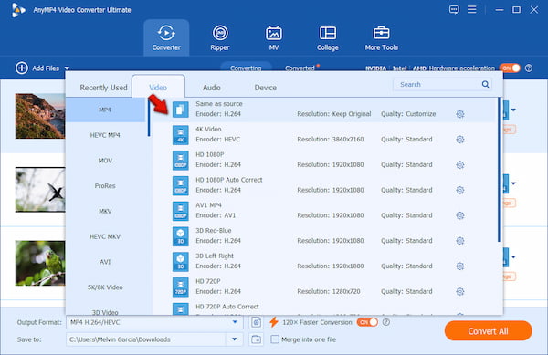Switch to the Audio tab
This screenshot has width=548, height=355.
212,88
